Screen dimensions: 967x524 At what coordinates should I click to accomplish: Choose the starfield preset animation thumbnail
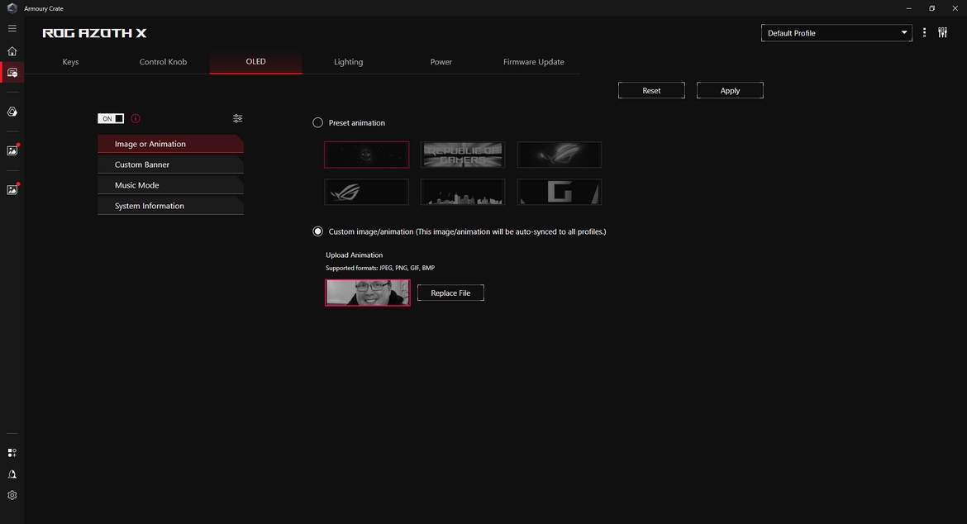click(366, 155)
